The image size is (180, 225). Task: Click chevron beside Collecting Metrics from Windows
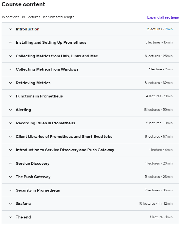10,69
